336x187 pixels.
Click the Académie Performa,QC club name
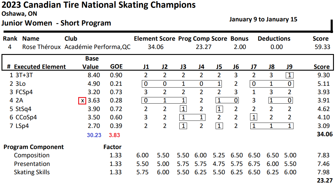(x=98, y=47)
